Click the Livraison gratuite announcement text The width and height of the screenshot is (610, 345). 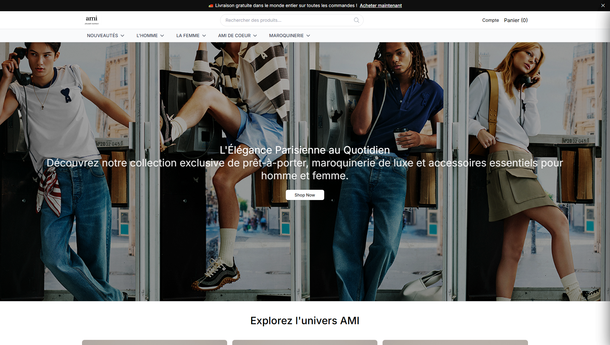[286, 5]
